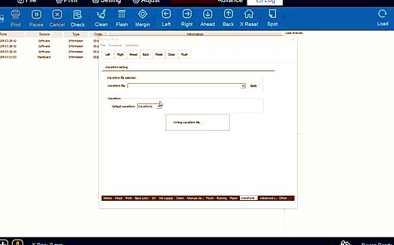
Task: Open Operation menu in Factory Mode dialog
Action: coord(132,46)
